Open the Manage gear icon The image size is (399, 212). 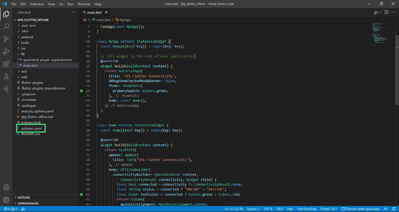point(6,200)
